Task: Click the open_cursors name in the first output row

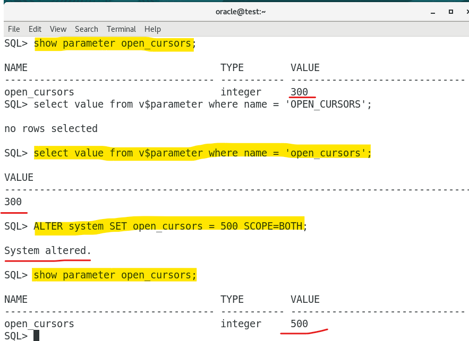Action: 39,92
